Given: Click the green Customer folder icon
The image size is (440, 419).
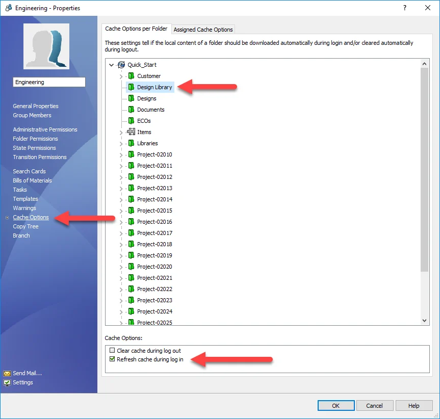Looking at the screenshot, I should 131,76.
